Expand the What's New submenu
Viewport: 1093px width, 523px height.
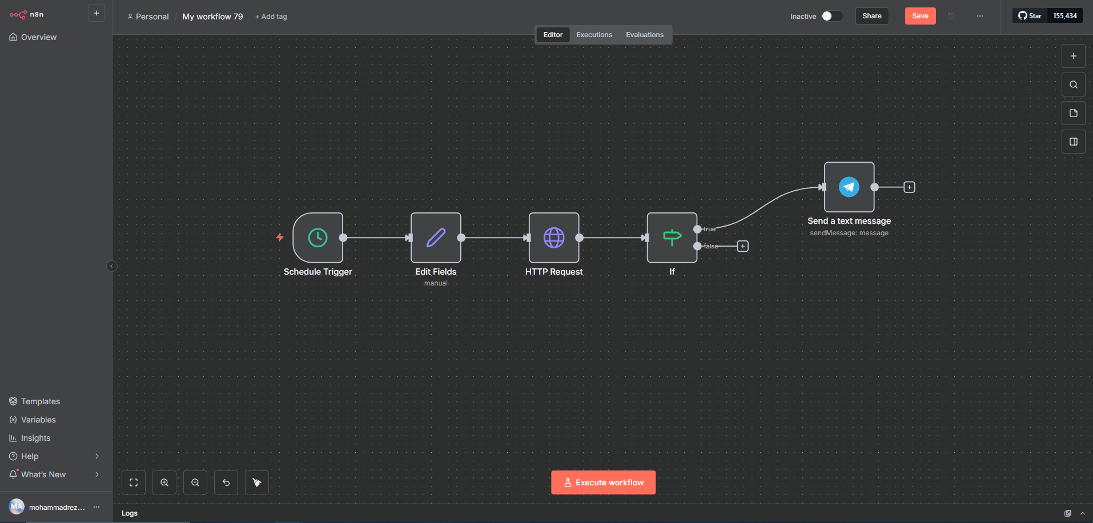point(97,474)
